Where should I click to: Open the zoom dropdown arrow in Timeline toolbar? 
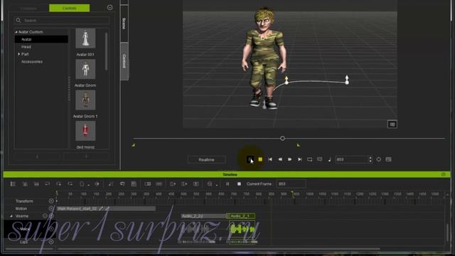[x=217, y=185]
